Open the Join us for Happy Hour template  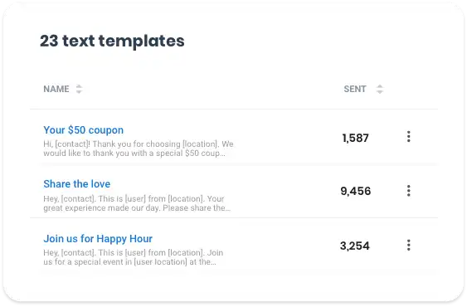click(98, 239)
